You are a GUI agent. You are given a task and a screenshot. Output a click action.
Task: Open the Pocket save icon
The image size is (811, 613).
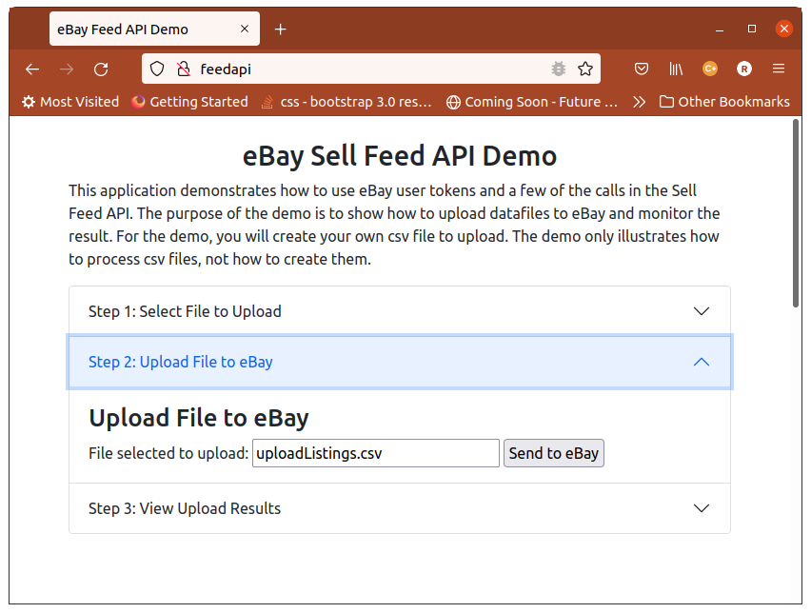(x=642, y=69)
